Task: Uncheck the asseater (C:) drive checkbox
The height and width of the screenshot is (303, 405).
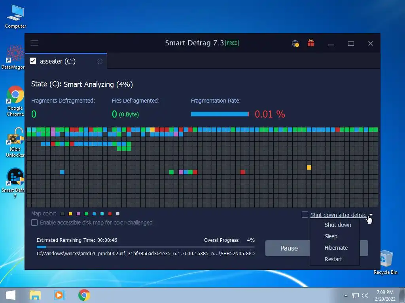Action: pos(33,61)
